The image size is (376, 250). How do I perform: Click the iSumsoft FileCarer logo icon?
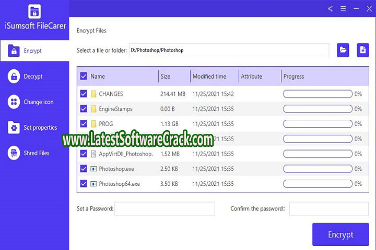coord(34,11)
